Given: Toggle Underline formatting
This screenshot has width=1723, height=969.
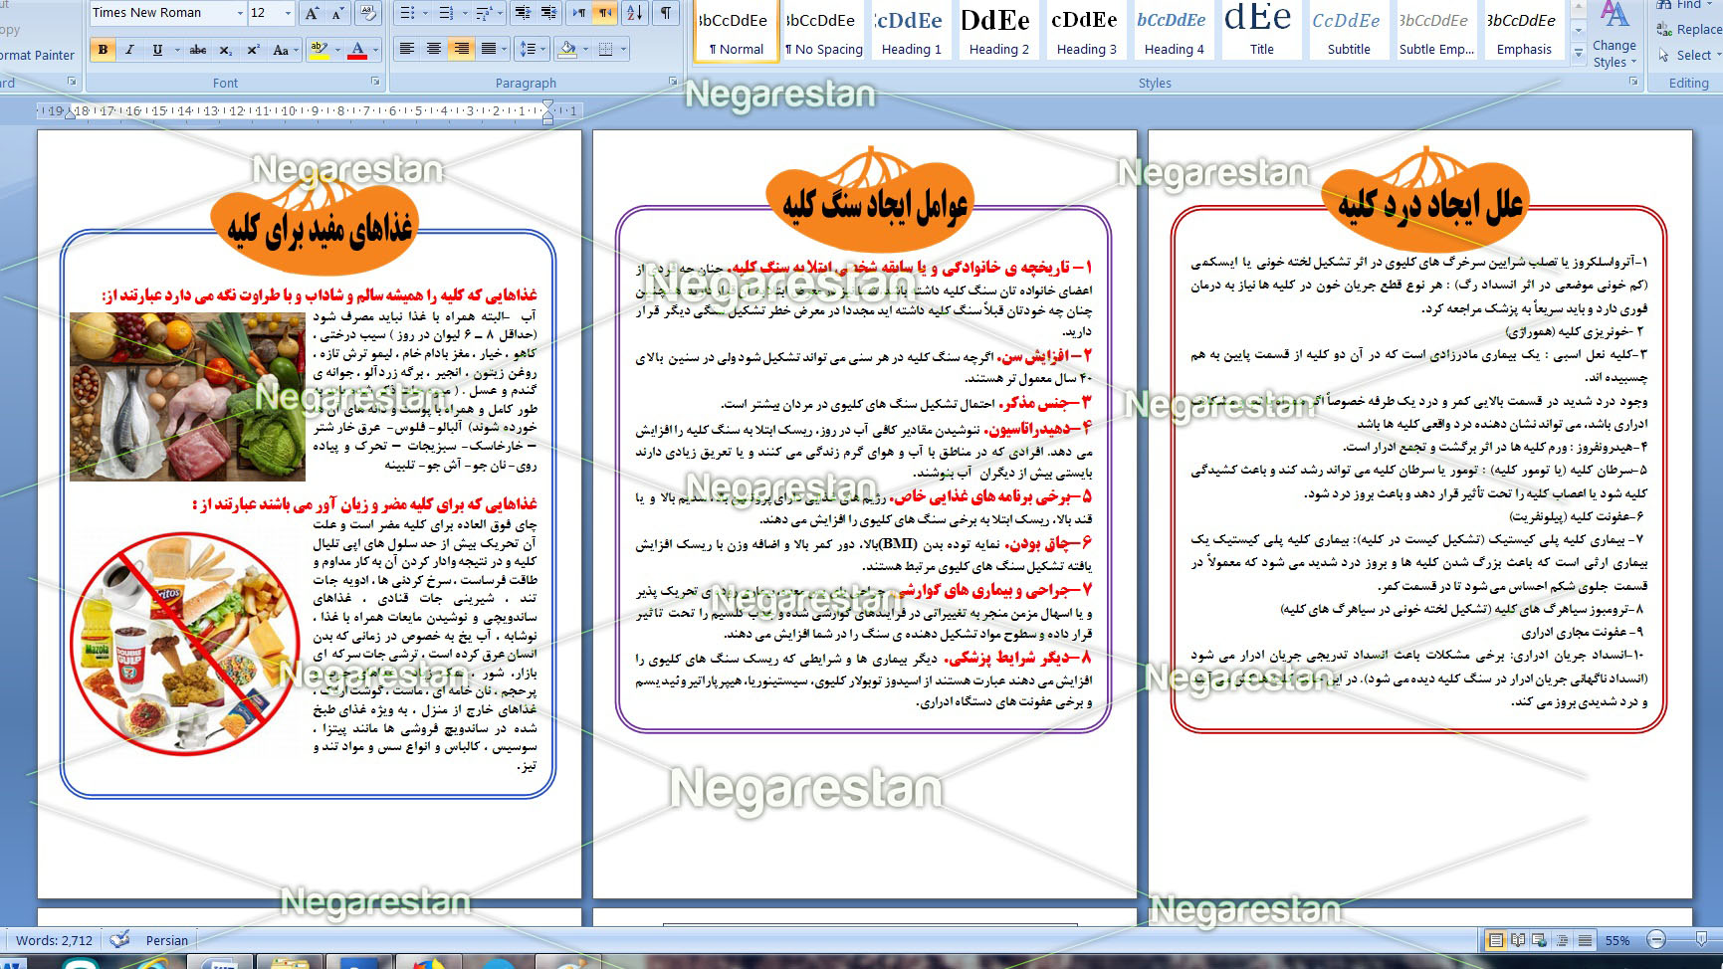Looking at the screenshot, I should tap(157, 50).
